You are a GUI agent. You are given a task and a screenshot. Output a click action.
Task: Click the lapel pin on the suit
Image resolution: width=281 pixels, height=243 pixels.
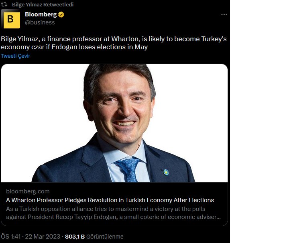pyautogui.click(x=166, y=173)
